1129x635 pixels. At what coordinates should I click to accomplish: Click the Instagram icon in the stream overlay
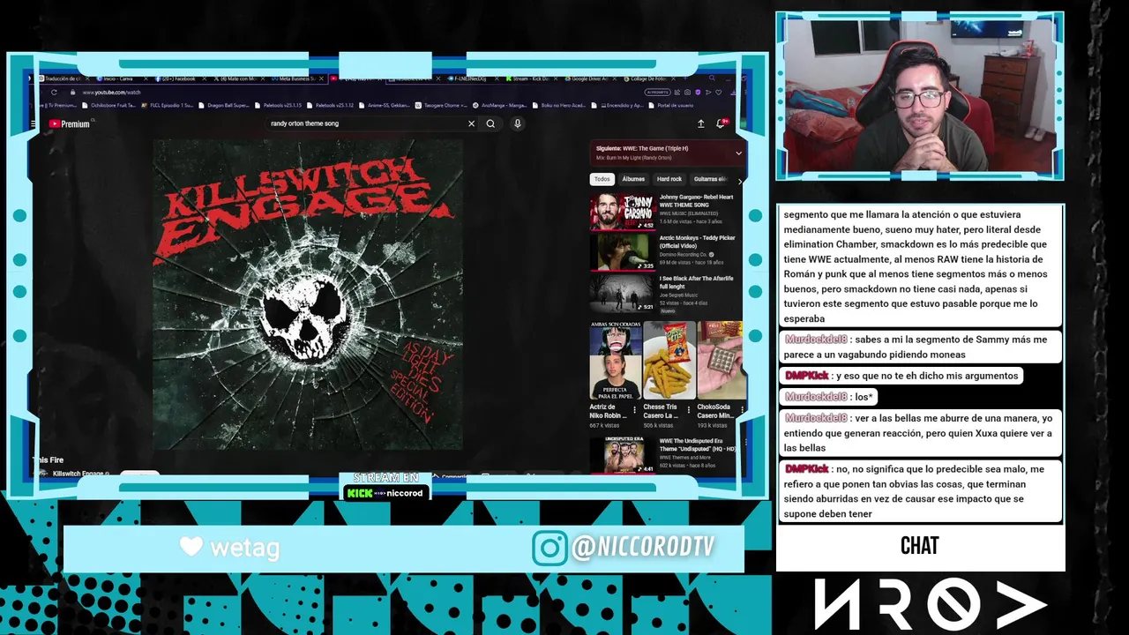pyautogui.click(x=549, y=548)
